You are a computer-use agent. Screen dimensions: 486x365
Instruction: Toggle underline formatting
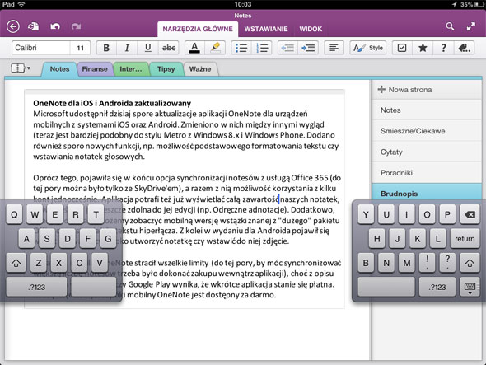(147, 48)
